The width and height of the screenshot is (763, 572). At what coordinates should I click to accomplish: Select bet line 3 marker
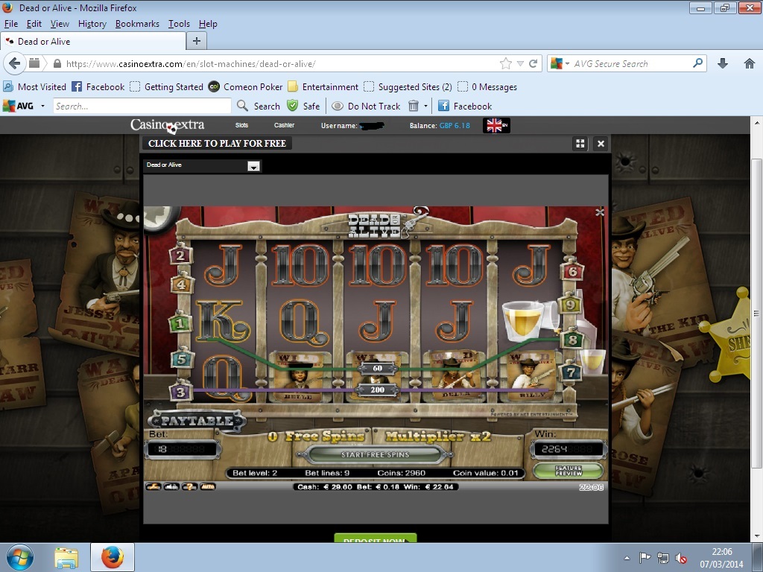pyautogui.click(x=181, y=392)
